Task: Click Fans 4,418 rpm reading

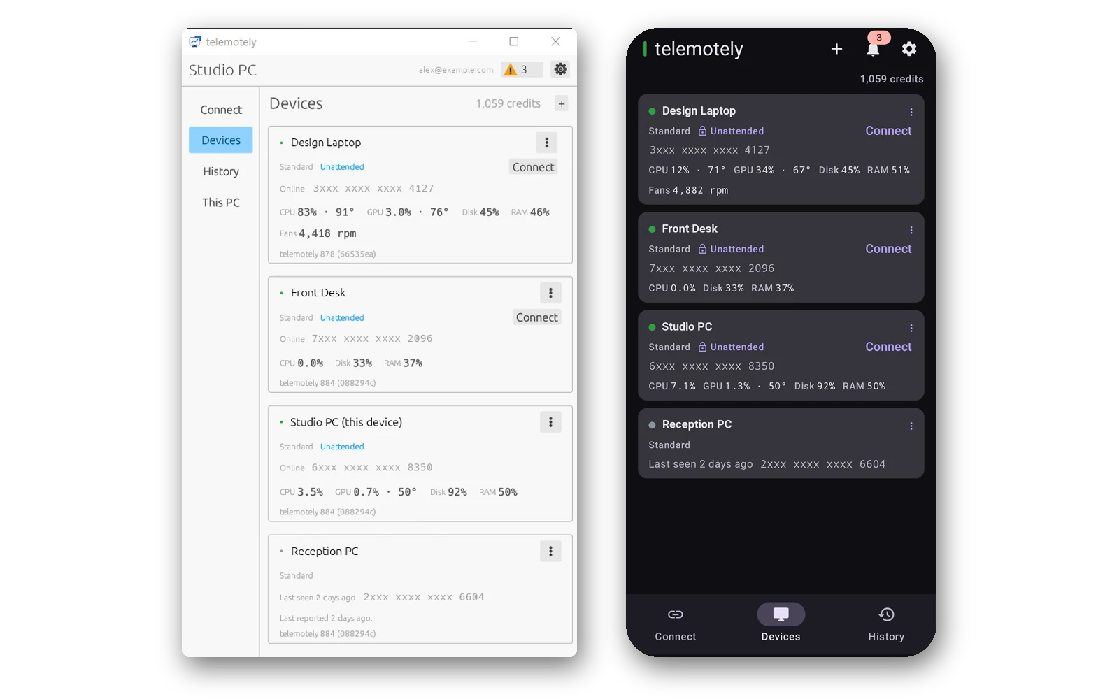Action: [318, 233]
